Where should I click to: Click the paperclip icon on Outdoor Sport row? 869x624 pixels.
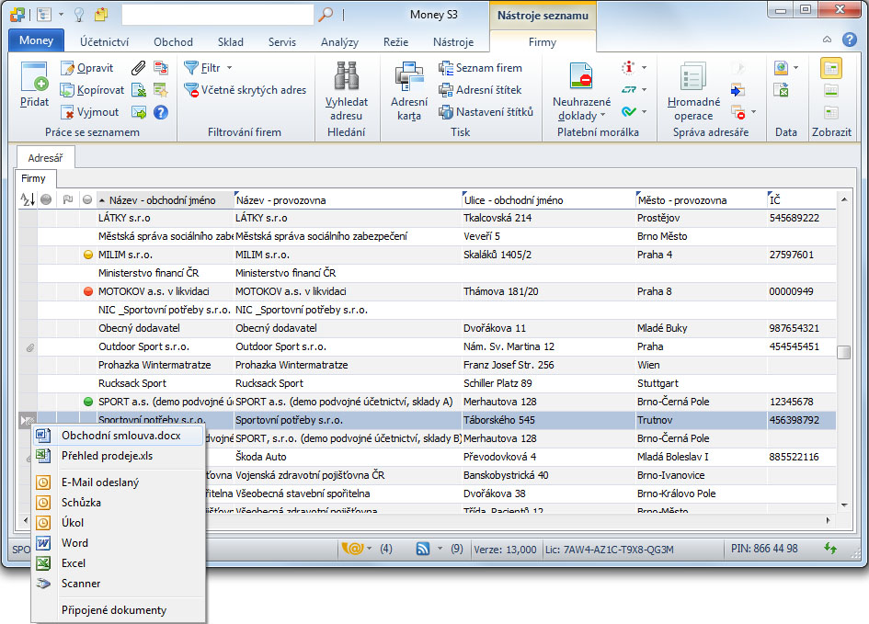click(x=30, y=347)
